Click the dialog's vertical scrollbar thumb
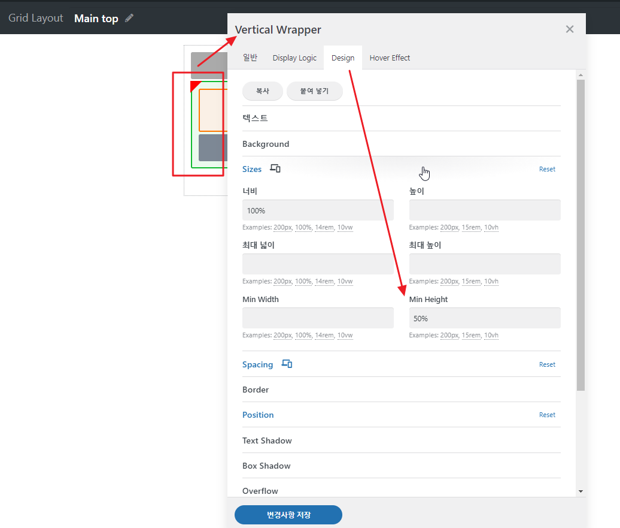Viewport: 620px width, 528px height. click(581, 235)
